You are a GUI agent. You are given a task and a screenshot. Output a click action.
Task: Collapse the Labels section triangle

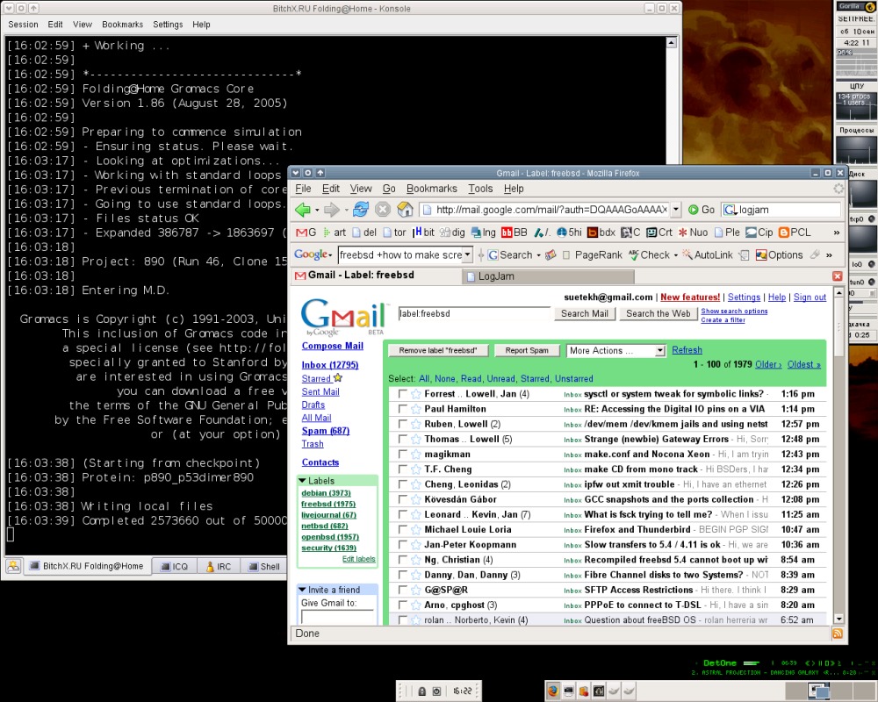point(302,481)
